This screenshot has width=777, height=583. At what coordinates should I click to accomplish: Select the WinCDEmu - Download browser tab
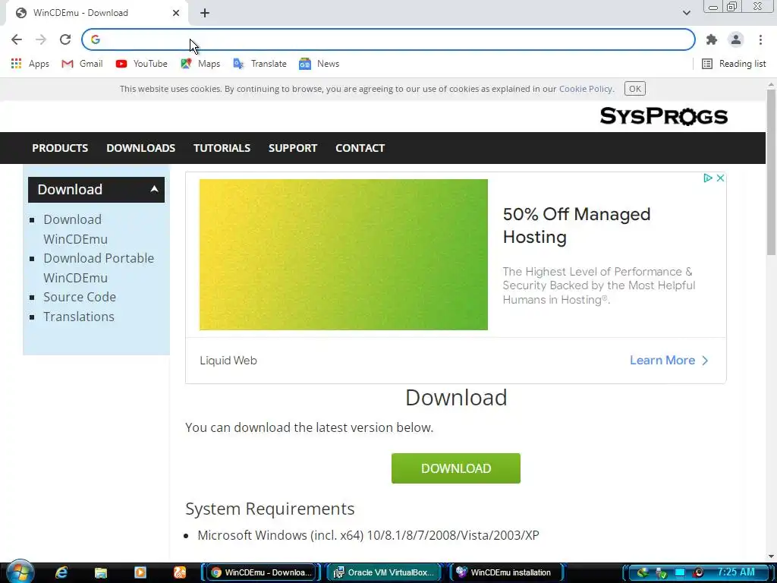(x=96, y=13)
